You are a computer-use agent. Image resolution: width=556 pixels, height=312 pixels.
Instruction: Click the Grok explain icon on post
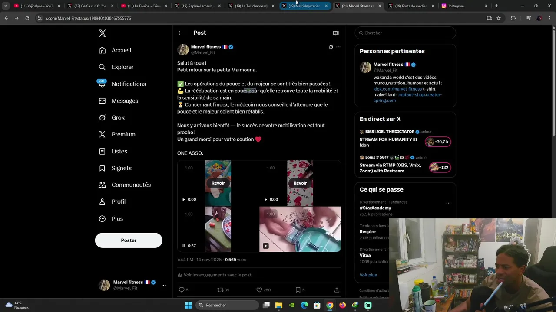point(331,47)
